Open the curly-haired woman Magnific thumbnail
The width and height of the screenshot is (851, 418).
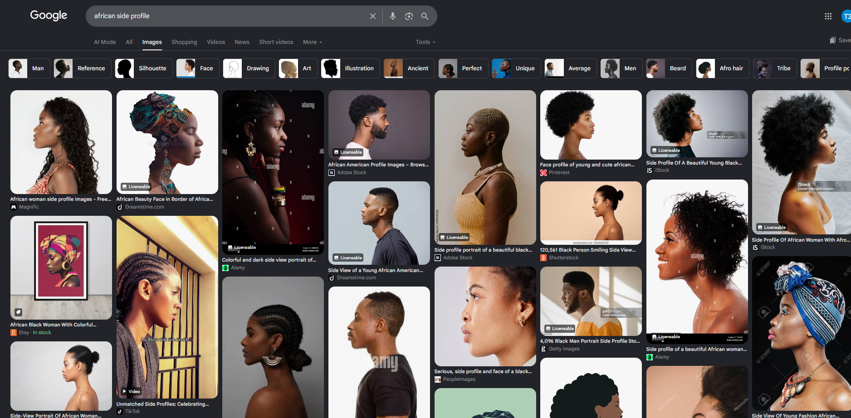click(61, 142)
